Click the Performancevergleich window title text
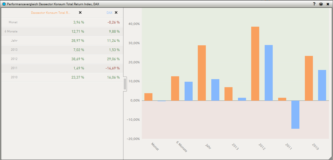The height and width of the screenshot is (160, 333). [53, 4]
